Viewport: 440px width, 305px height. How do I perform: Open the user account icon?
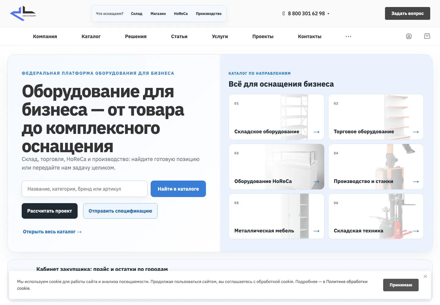(x=409, y=36)
